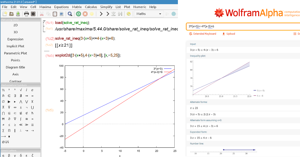Image resolution: width=300 pixels, height=157 pixels.
Task: Click the output result x≥21
Action: (x=64, y=45)
